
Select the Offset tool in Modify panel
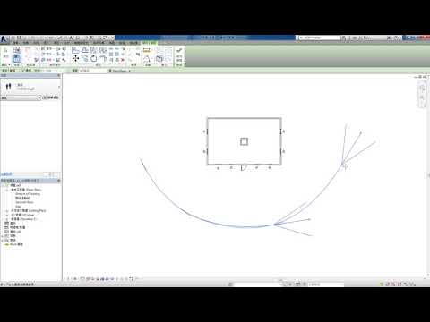click(x=85, y=50)
